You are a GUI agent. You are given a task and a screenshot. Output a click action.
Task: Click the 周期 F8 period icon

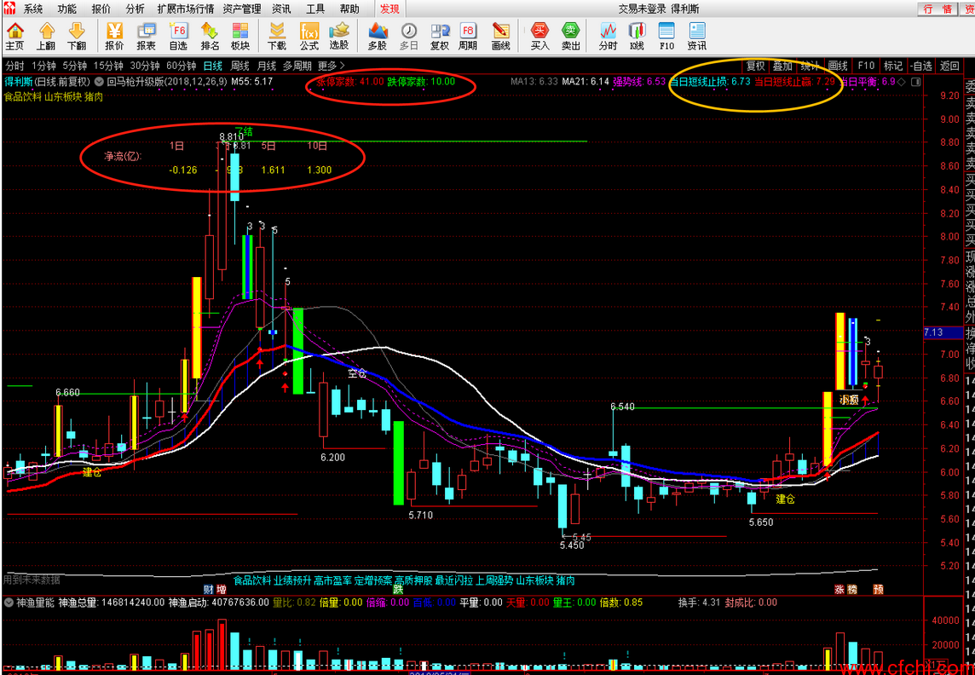468,36
